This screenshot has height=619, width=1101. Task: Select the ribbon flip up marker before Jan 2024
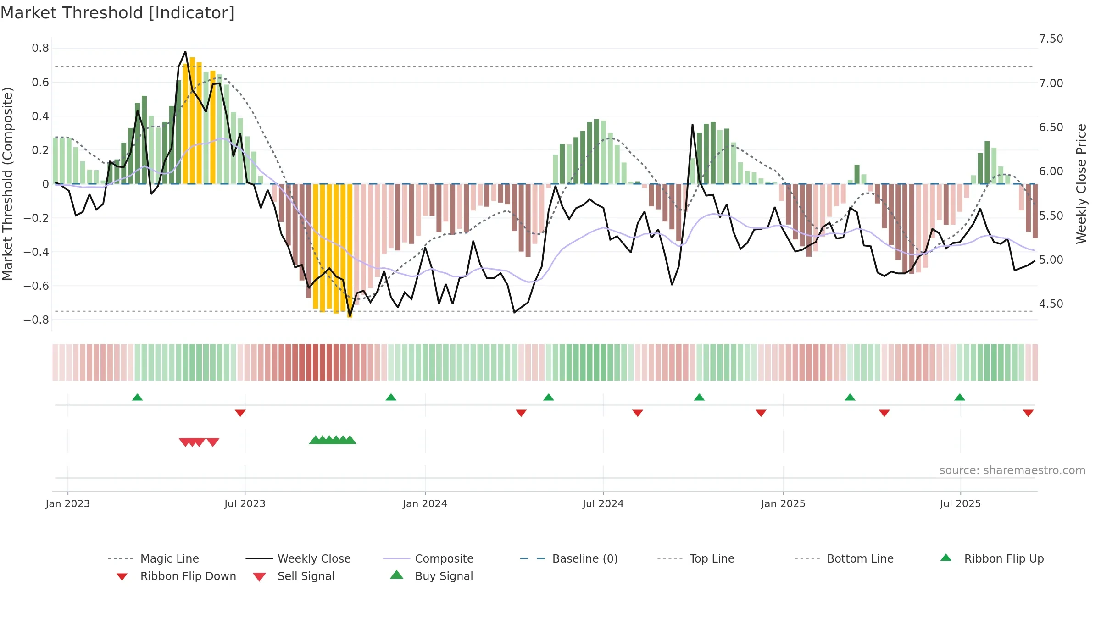pos(391,397)
